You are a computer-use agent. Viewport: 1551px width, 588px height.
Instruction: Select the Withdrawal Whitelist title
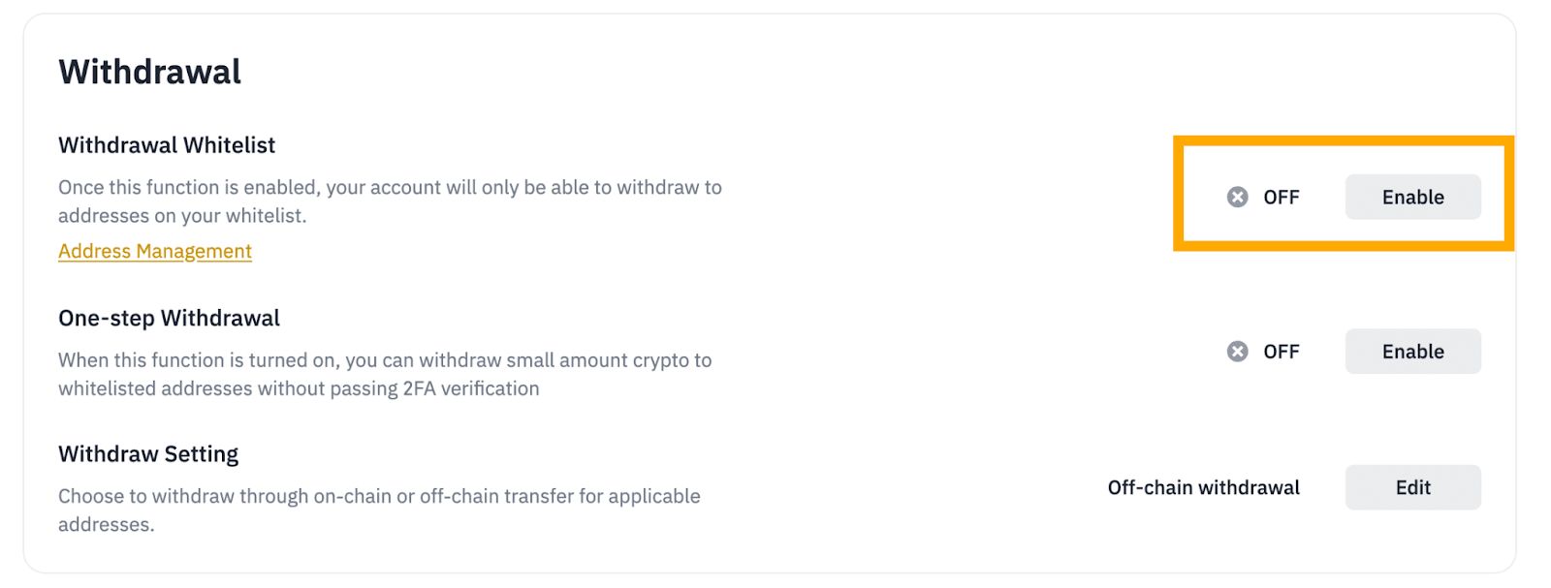[x=167, y=145]
